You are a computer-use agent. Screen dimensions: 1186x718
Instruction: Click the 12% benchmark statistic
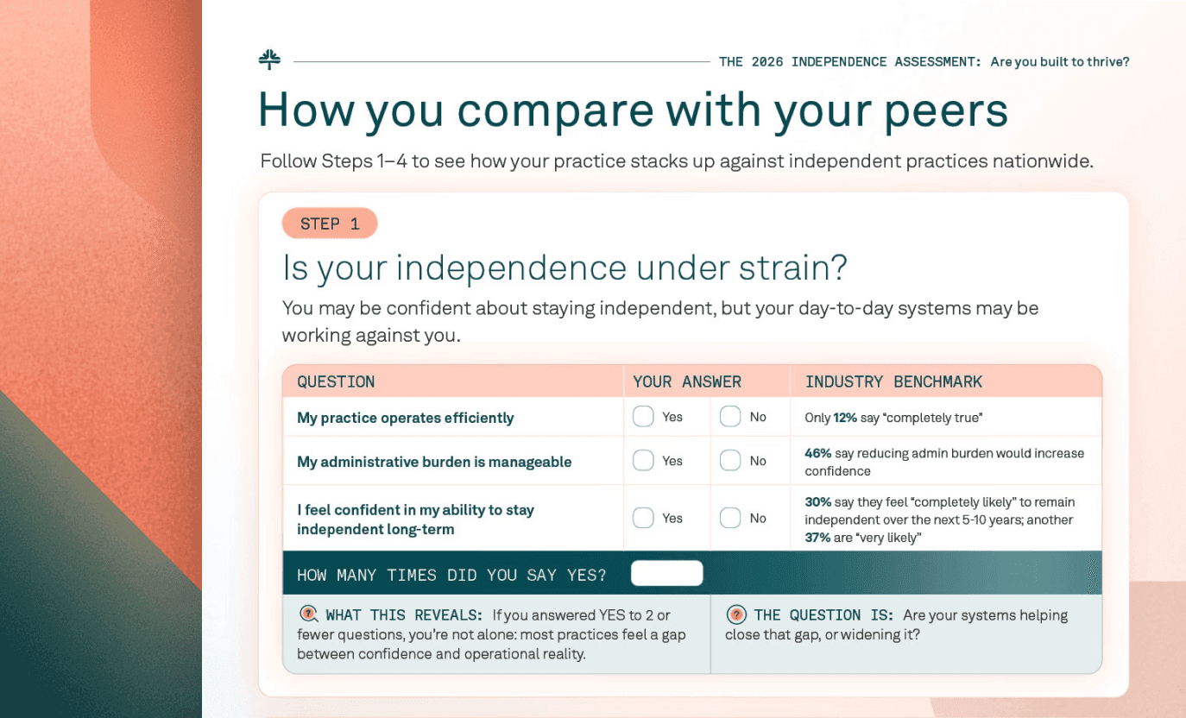tap(845, 418)
